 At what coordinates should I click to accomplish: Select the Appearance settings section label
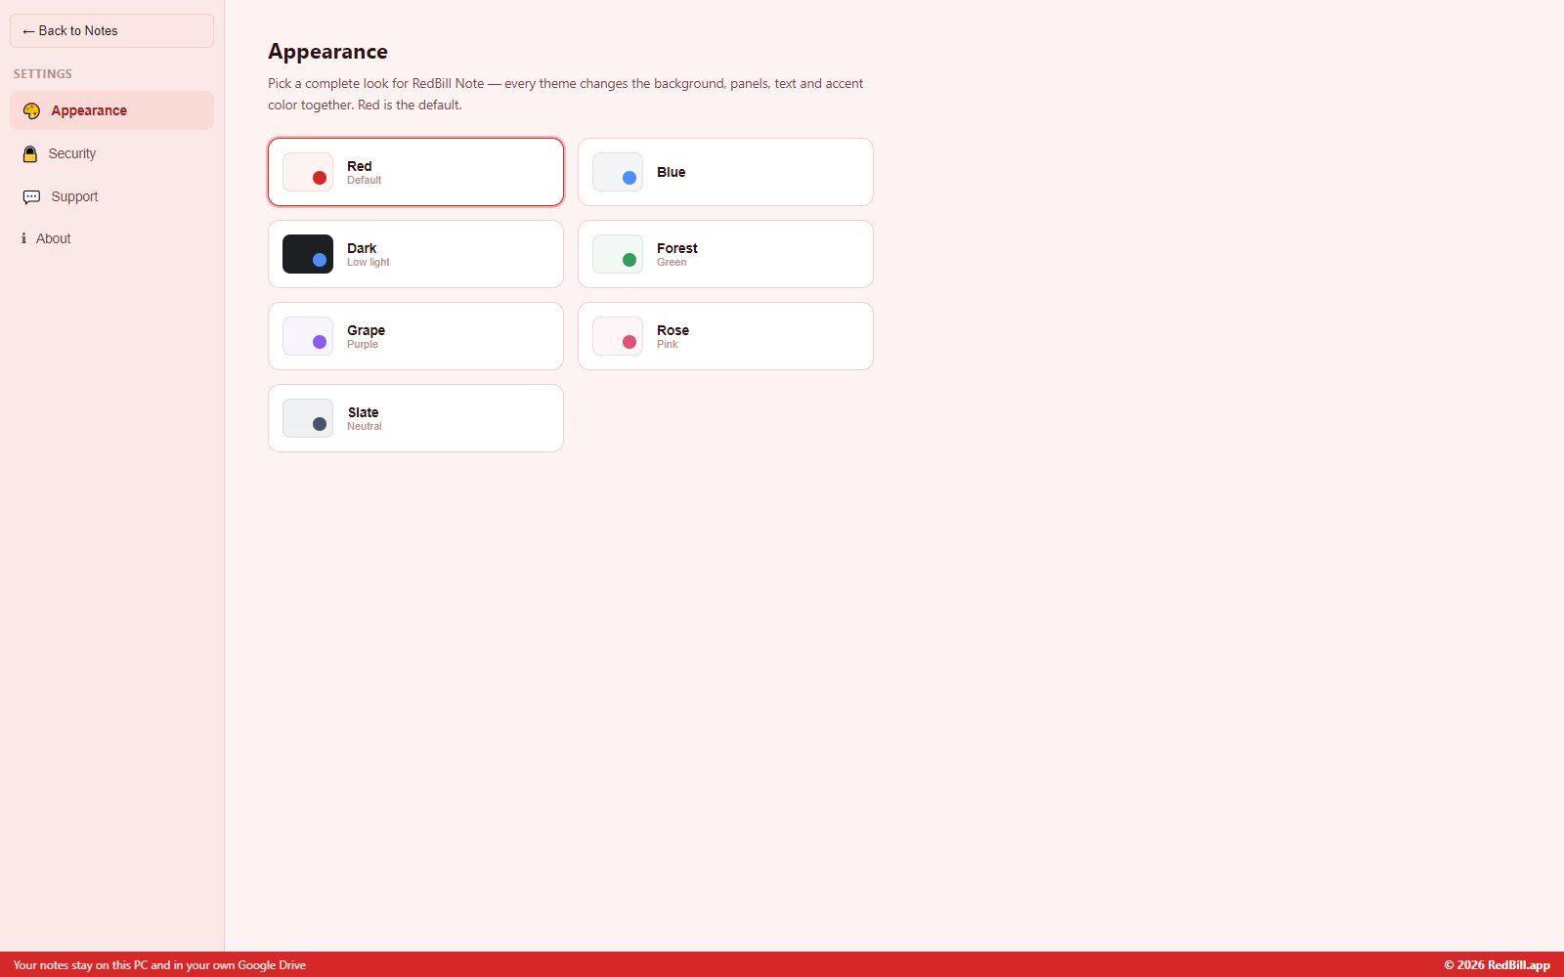[89, 110]
